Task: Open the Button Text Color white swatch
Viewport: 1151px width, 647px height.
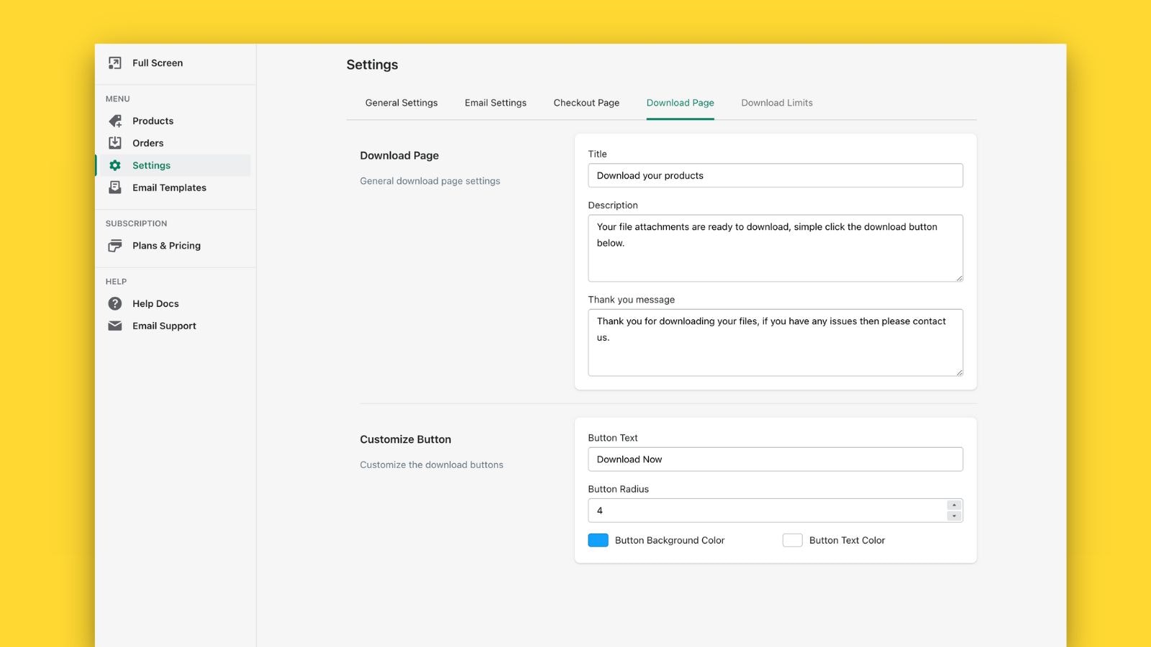Action: coord(792,540)
